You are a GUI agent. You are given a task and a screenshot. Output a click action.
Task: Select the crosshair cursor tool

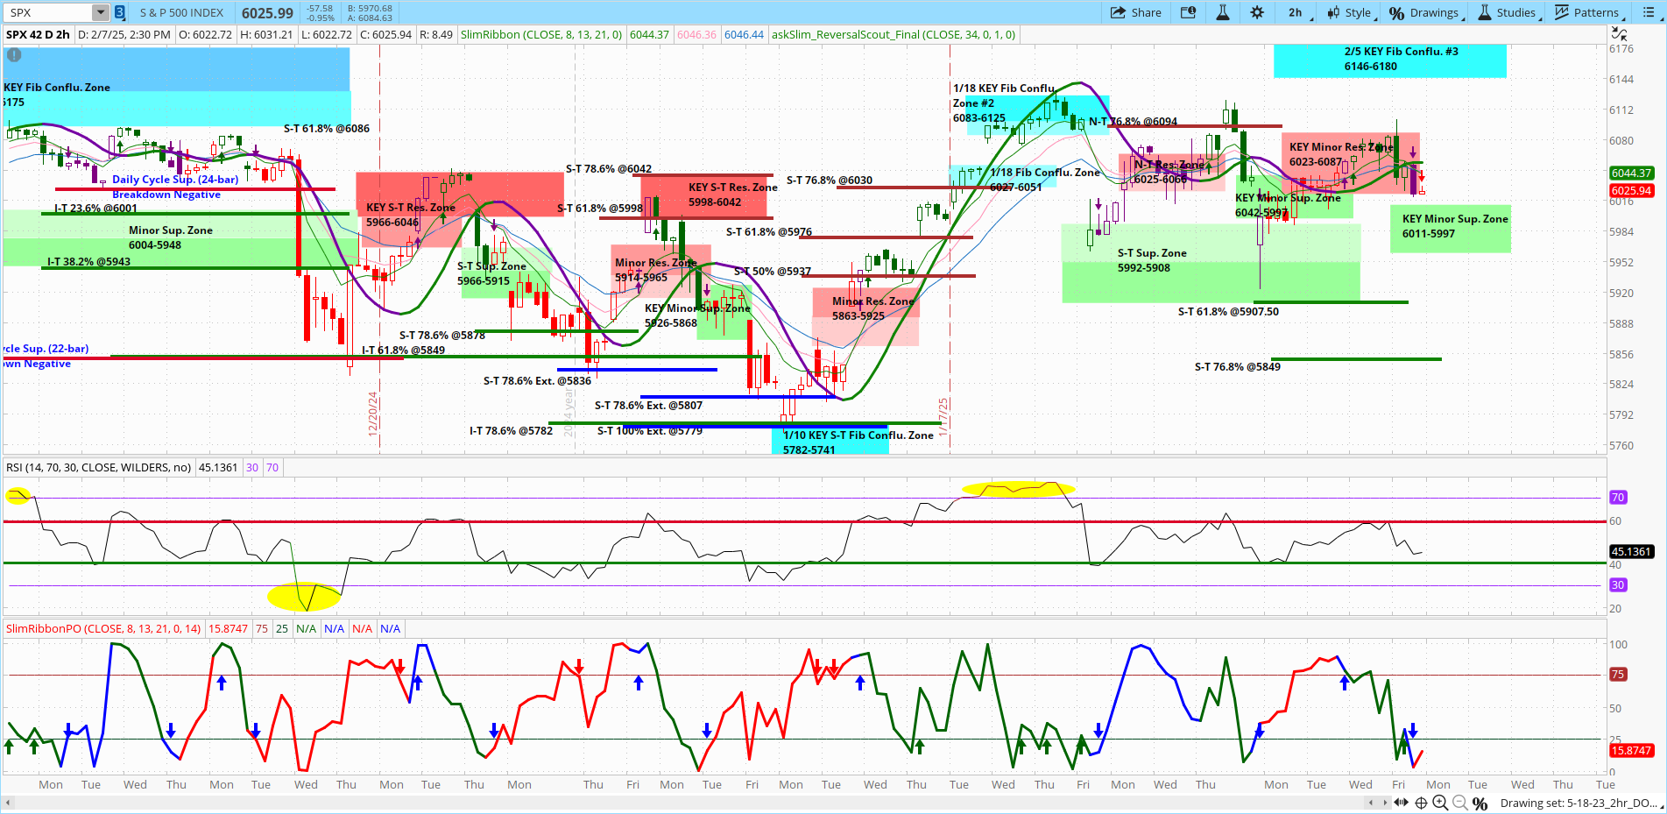[1421, 803]
